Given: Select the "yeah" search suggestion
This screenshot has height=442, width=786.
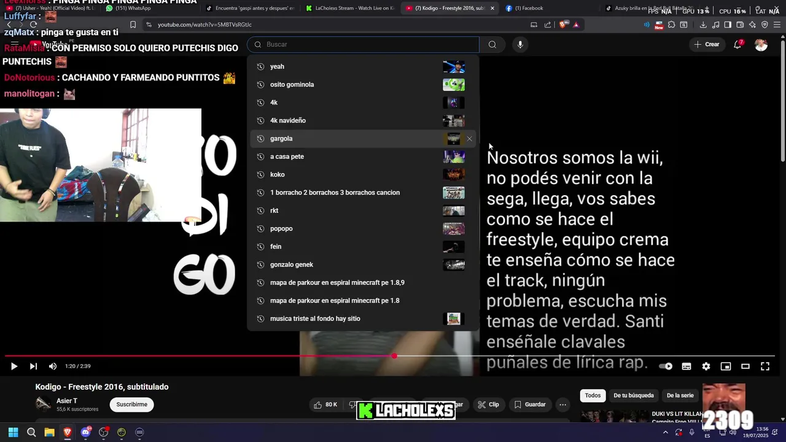Looking at the screenshot, I should coord(363,66).
